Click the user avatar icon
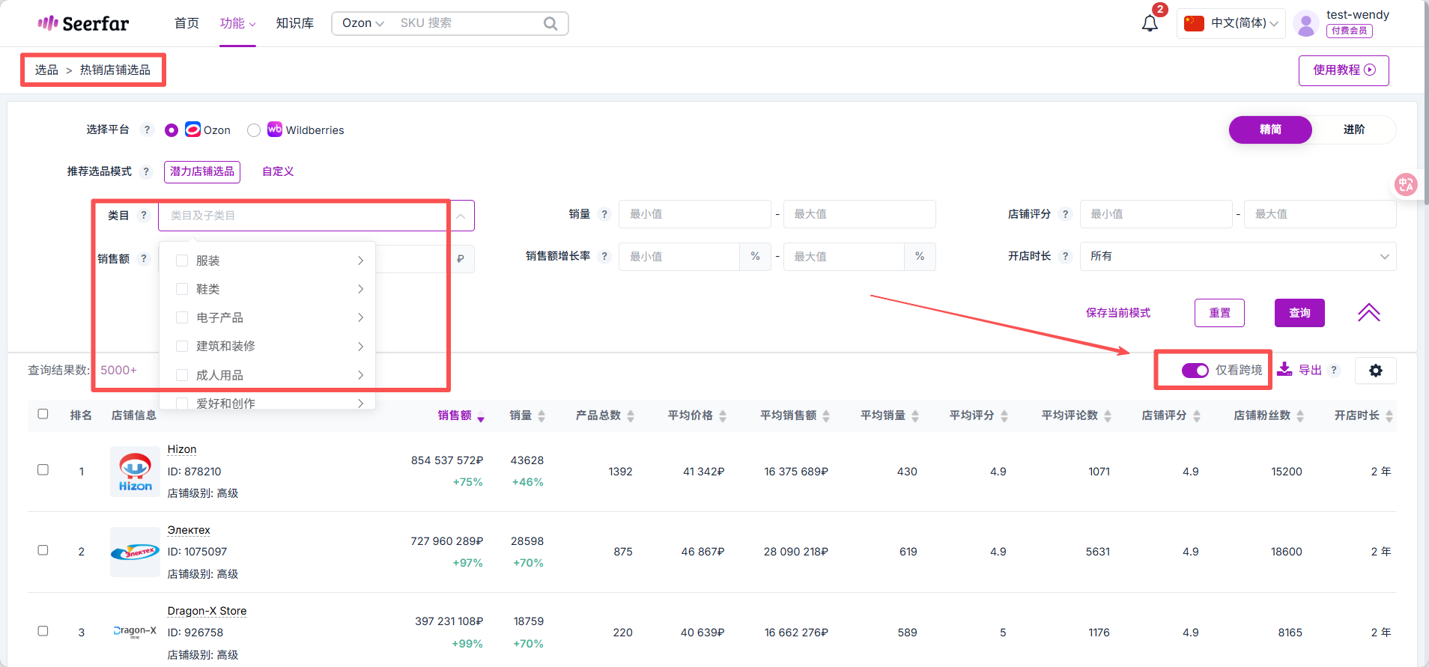 coord(1305,24)
